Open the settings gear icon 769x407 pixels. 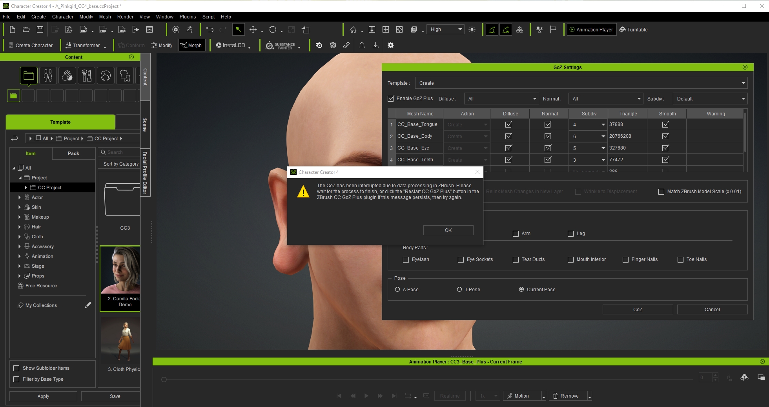(391, 45)
